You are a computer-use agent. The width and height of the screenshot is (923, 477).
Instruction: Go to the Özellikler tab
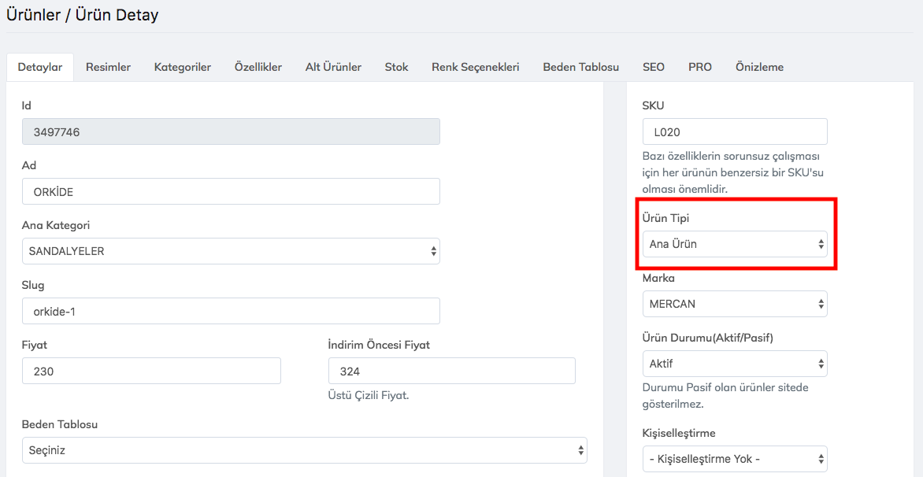(x=258, y=67)
